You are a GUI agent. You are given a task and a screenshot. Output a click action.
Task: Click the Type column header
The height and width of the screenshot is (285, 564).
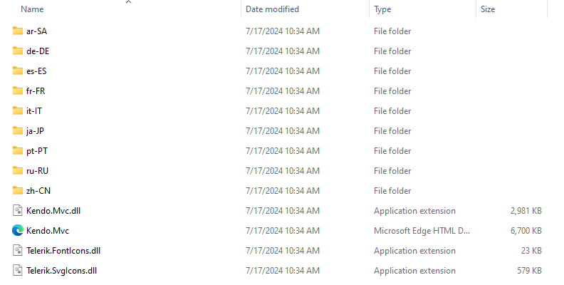pos(382,9)
